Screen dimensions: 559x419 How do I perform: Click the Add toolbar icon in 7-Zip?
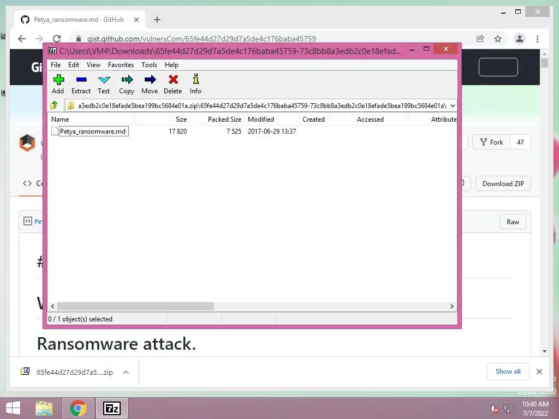point(58,84)
